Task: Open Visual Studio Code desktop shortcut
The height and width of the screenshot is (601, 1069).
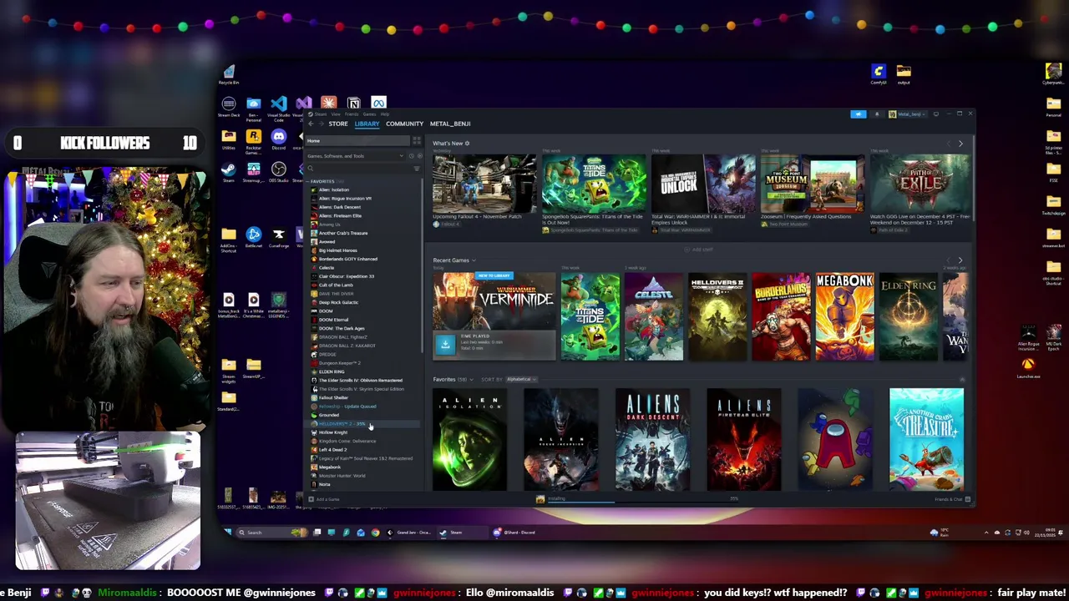Action: point(278,107)
